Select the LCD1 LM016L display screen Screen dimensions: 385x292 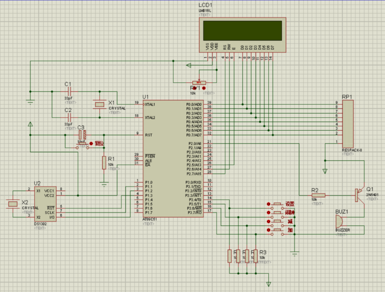242,31
